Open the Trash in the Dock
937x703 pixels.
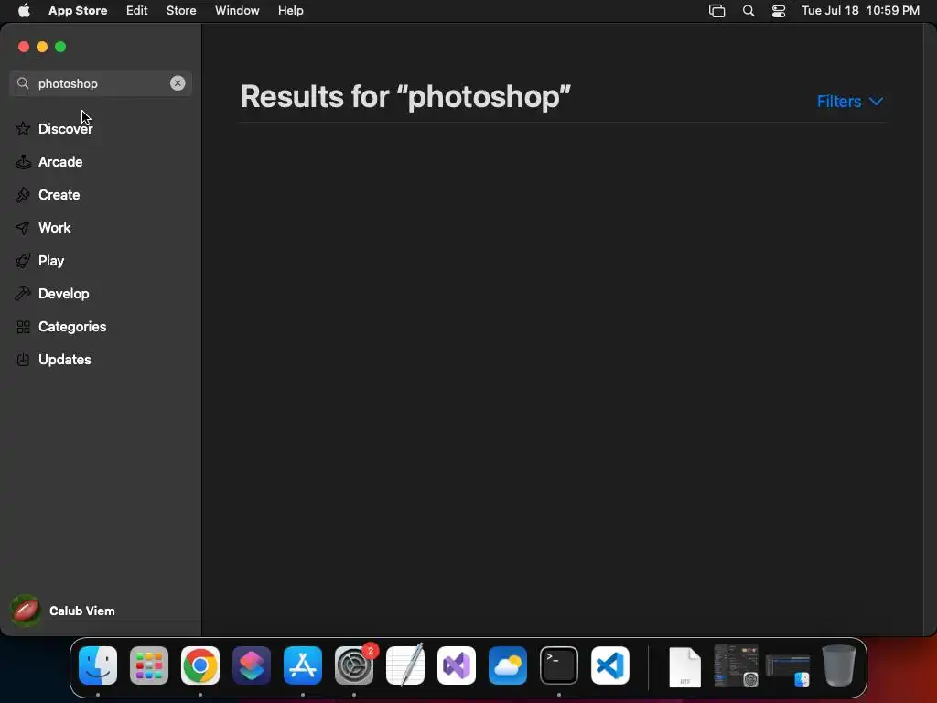(839, 665)
